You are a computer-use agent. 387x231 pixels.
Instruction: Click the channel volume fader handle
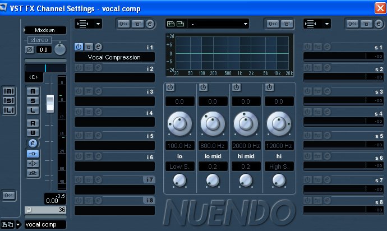pos(50,104)
